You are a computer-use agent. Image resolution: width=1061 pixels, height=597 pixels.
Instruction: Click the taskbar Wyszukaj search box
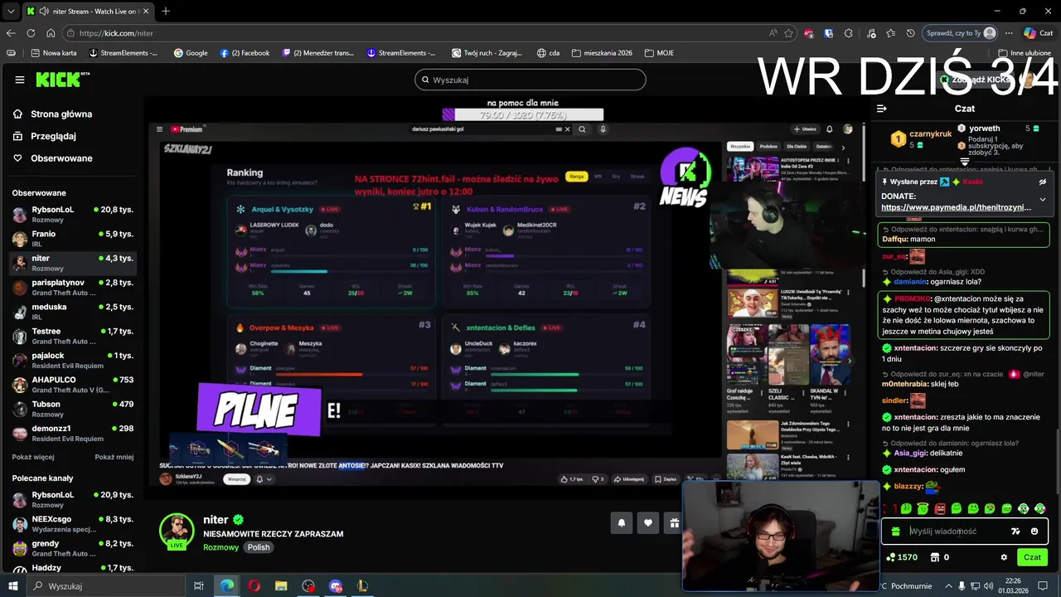pyautogui.click(x=106, y=586)
